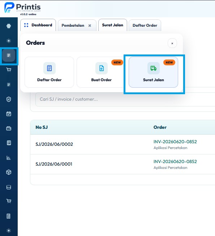Open the shield checkmark sidebar icon
The image size is (215, 236).
pyautogui.click(x=9, y=99)
